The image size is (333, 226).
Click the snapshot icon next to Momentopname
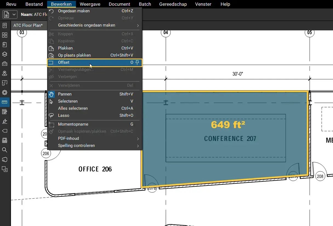(51, 124)
